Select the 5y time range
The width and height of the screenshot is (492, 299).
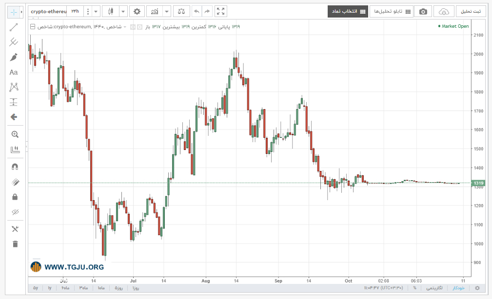pyautogui.click(x=36, y=288)
